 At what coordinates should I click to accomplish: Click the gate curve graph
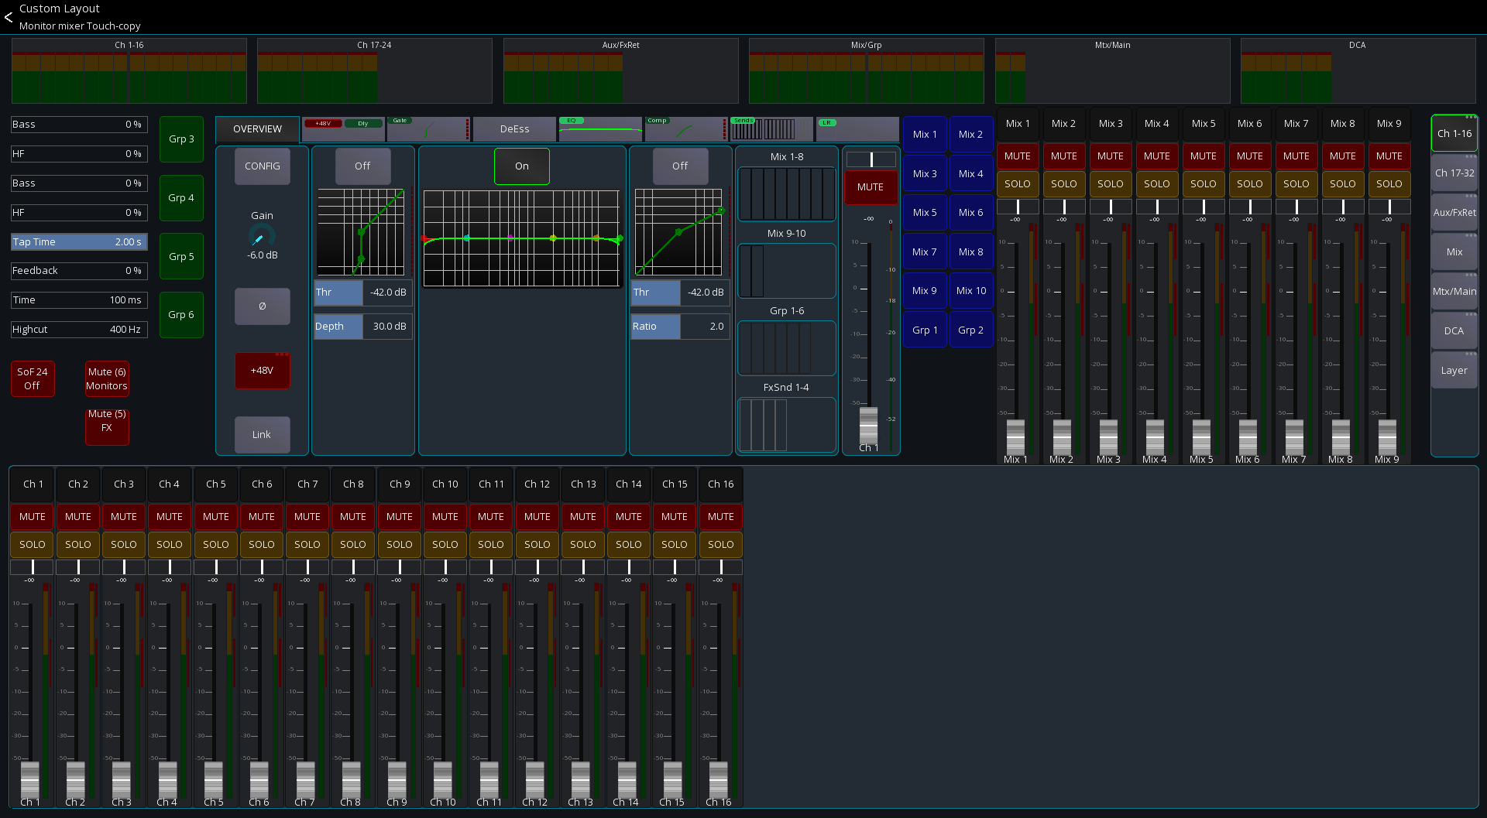(x=361, y=232)
